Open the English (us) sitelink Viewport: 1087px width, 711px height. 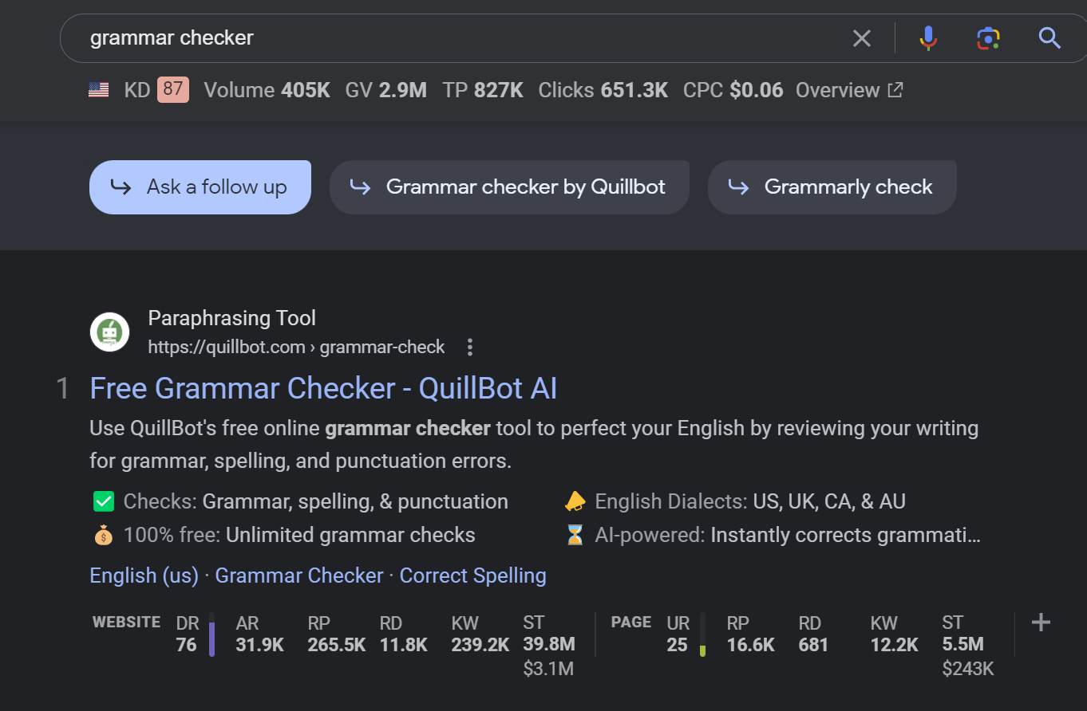click(144, 575)
